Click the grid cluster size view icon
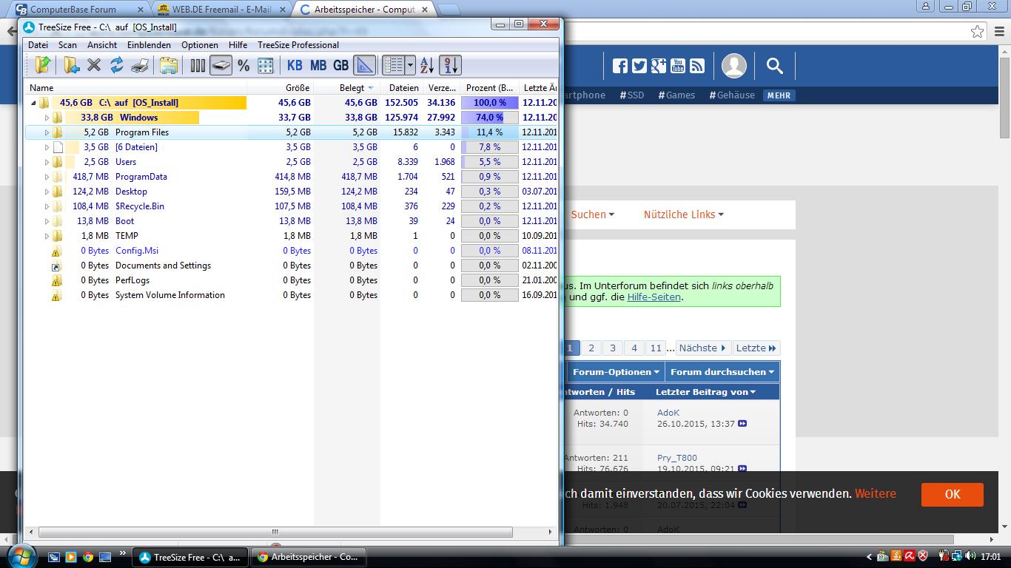This screenshot has height=568, width=1011. (x=266, y=65)
